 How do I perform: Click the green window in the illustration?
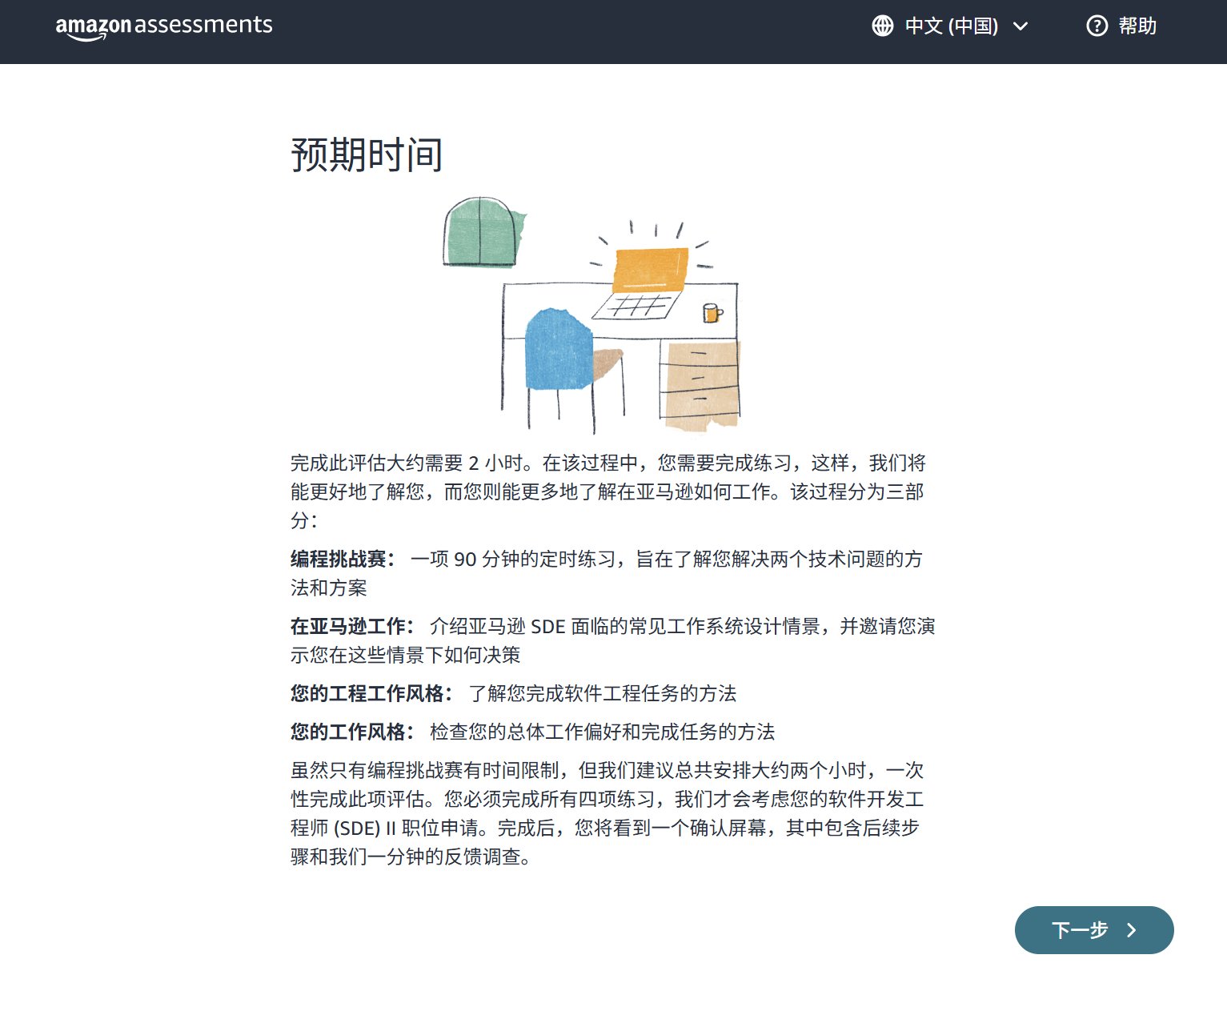482,232
